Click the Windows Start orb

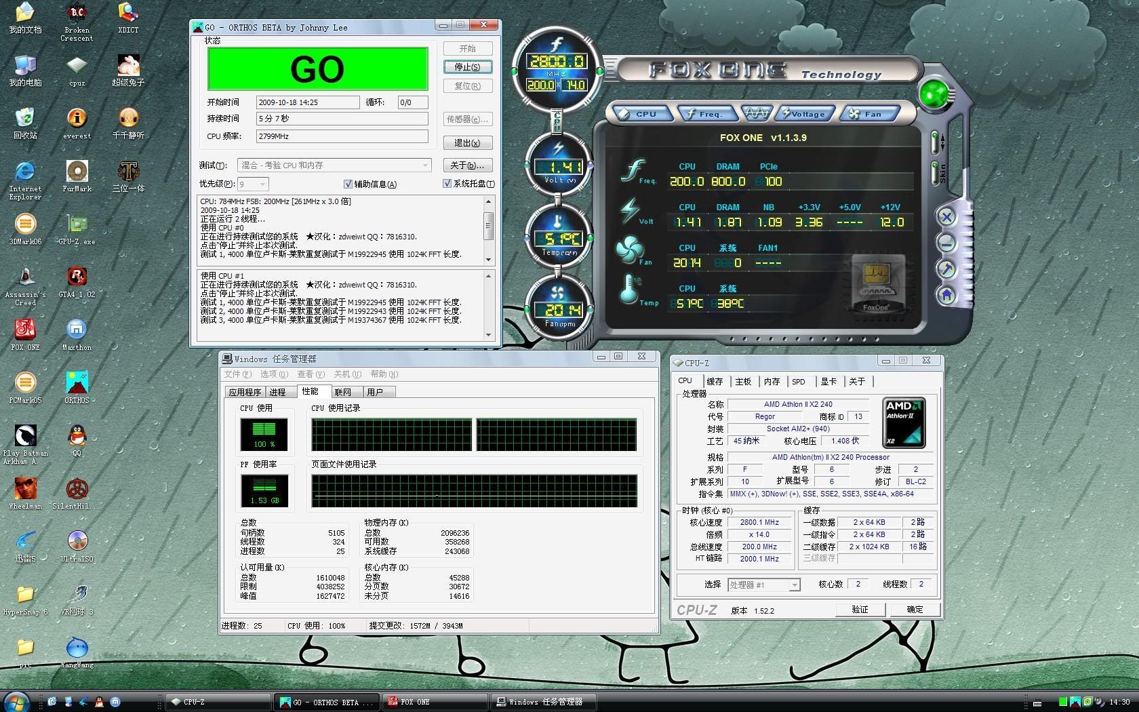(x=16, y=701)
